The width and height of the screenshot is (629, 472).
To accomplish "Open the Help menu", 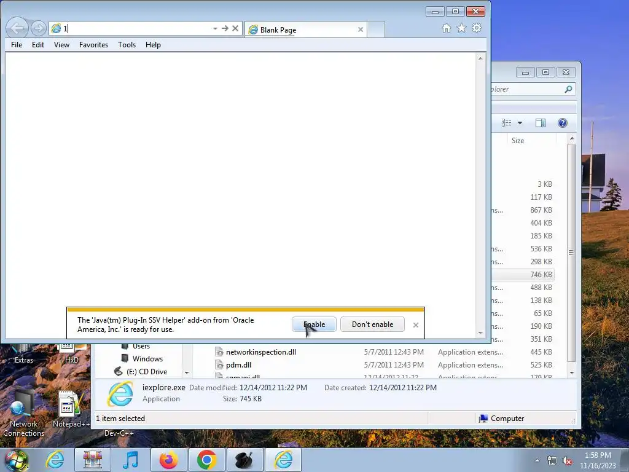I will [153, 44].
